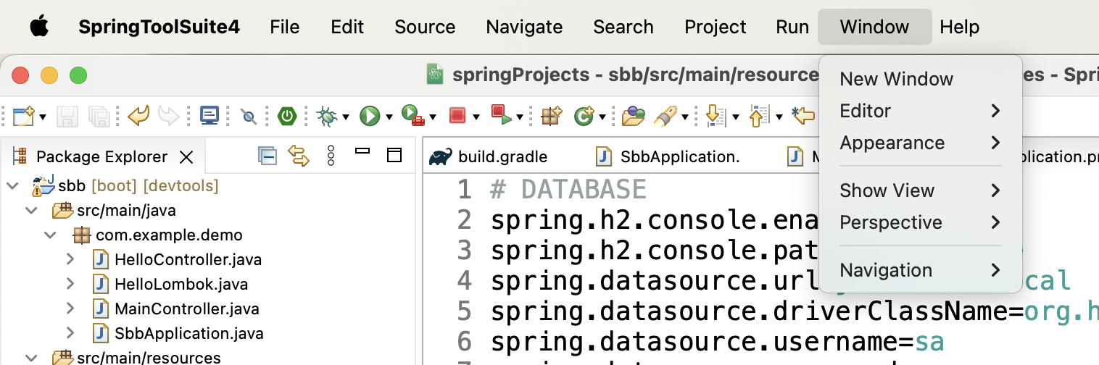Click the green Spring Boot power icon

click(x=288, y=116)
